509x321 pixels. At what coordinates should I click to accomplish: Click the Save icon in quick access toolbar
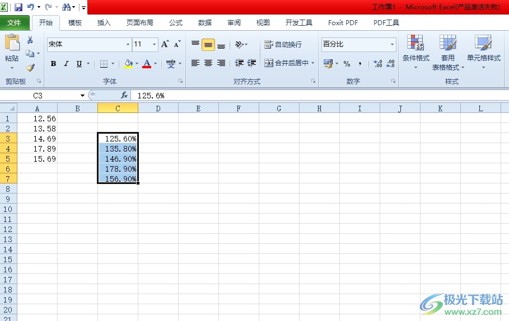(18, 7)
